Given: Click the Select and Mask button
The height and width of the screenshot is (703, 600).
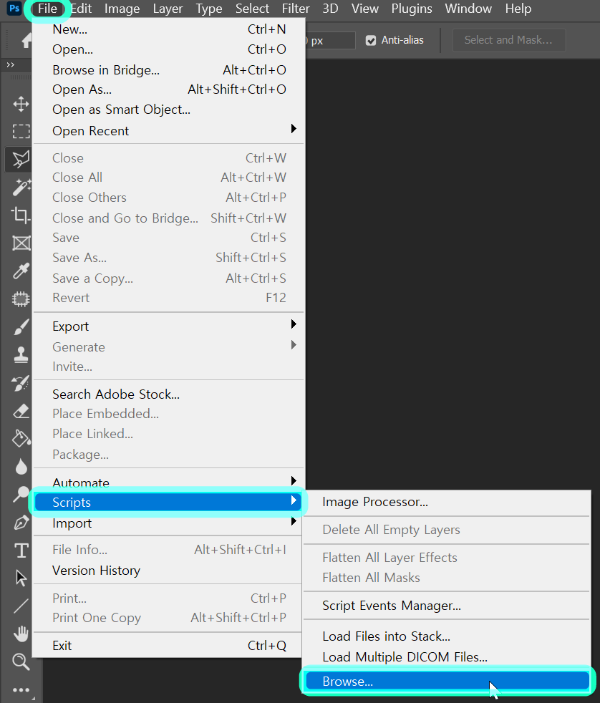Looking at the screenshot, I should (x=508, y=40).
